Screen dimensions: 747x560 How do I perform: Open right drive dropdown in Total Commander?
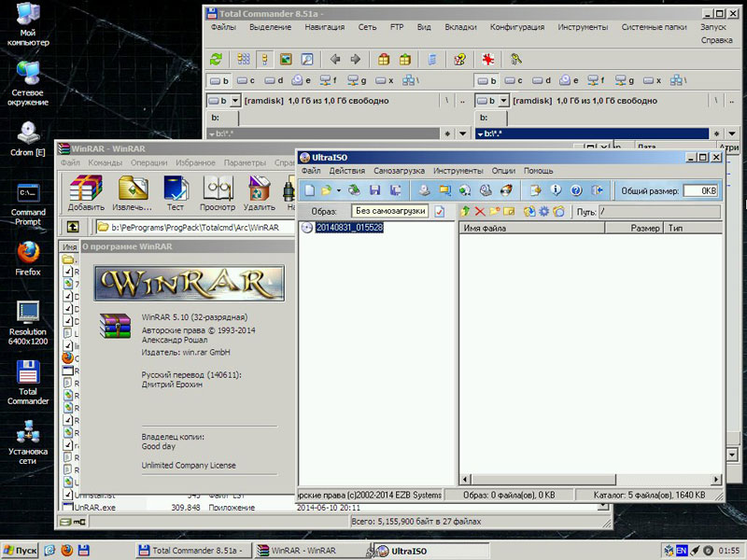coord(503,101)
